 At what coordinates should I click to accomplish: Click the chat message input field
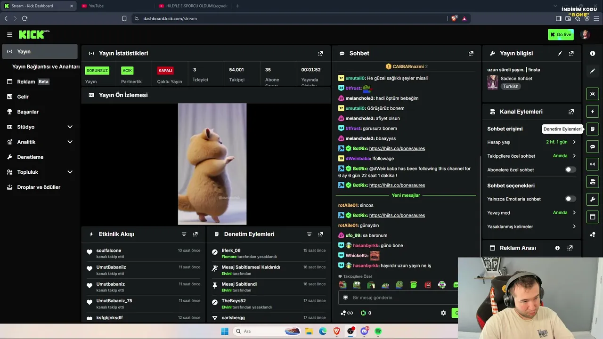pyautogui.click(x=398, y=298)
